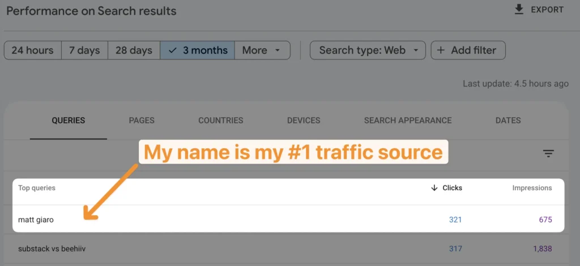The width and height of the screenshot is (580, 266).
Task: Open the table filter rows icon
Action: [548, 154]
